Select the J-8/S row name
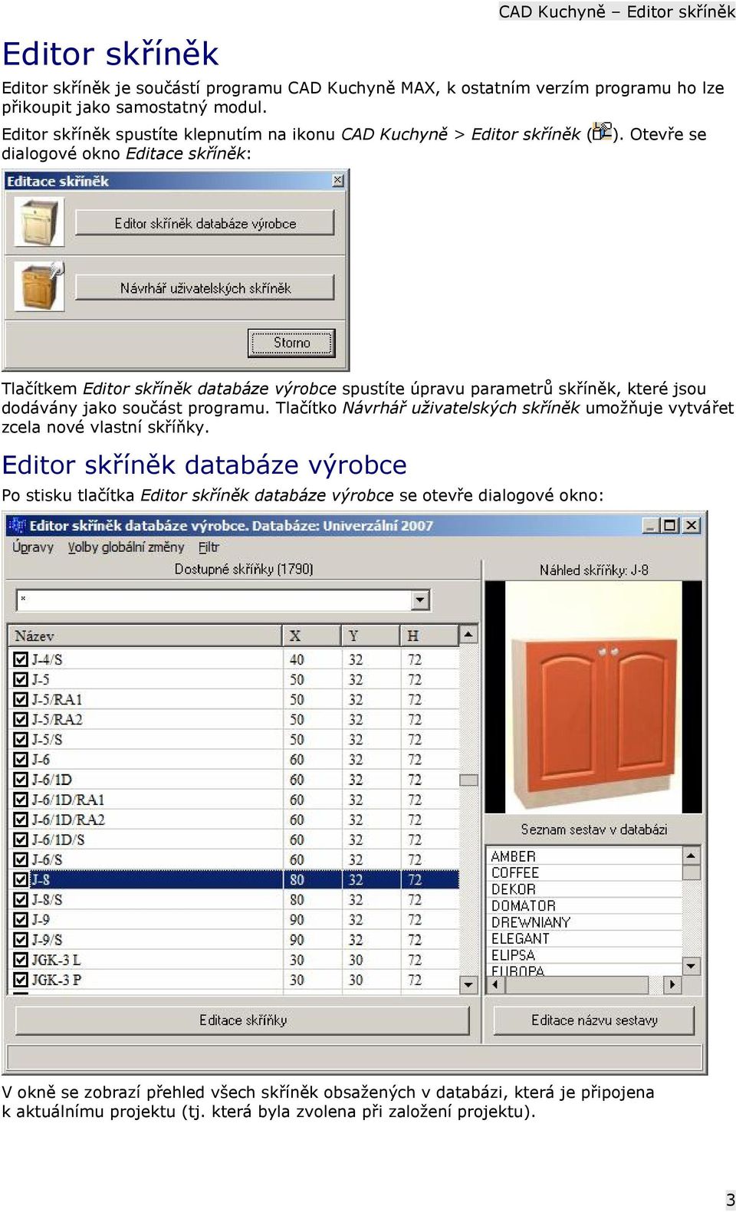Image resolution: width=736 pixels, height=1212 pixels. [48, 900]
